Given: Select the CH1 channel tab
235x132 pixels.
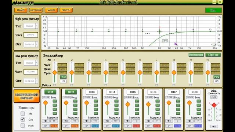Looking at the screenshot, I should click(50, 92).
